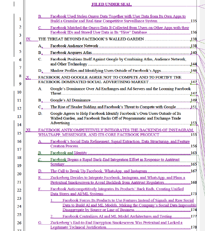Click page number 136
This screenshot has height=231, width=205.
[x=194, y=32]
